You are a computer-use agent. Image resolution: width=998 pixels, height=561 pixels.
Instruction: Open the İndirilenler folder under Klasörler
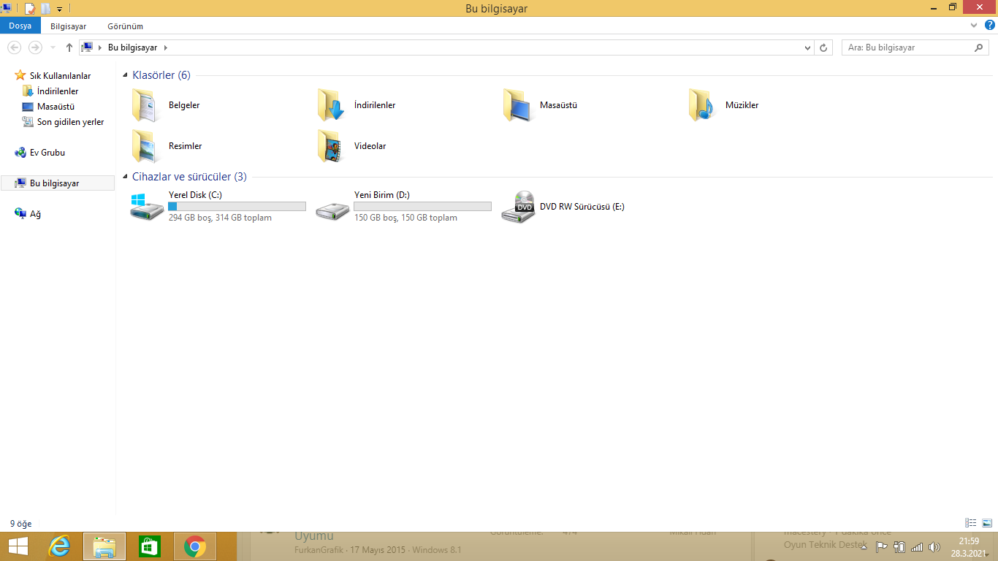pyautogui.click(x=357, y=105)
